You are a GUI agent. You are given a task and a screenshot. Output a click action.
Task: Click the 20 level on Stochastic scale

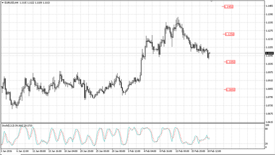coord(267,144)
